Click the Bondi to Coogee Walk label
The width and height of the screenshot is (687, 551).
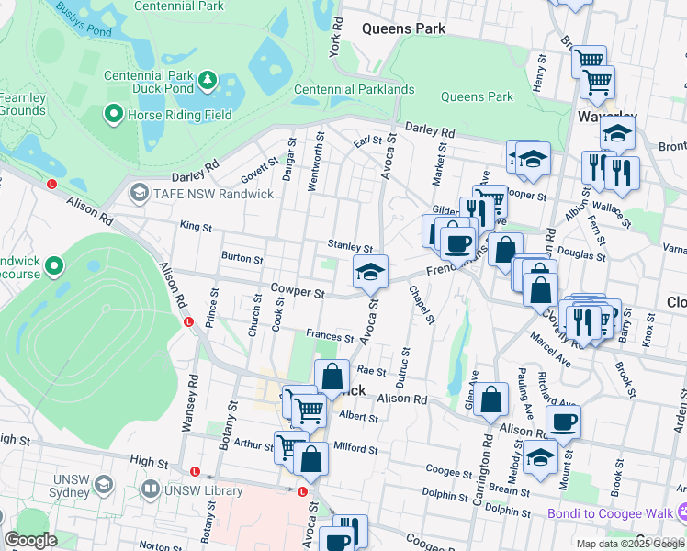pos(610,513)
